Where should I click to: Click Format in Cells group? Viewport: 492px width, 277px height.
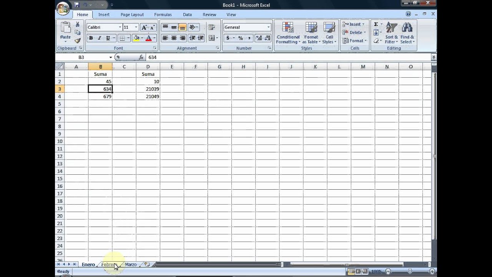354,41
